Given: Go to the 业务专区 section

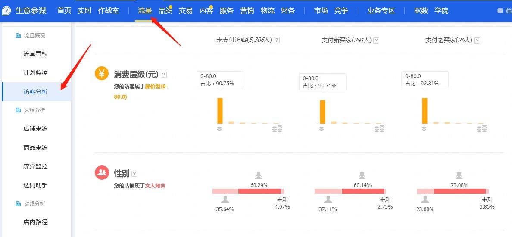Looking at the screenshot, I should coord(381,11).
